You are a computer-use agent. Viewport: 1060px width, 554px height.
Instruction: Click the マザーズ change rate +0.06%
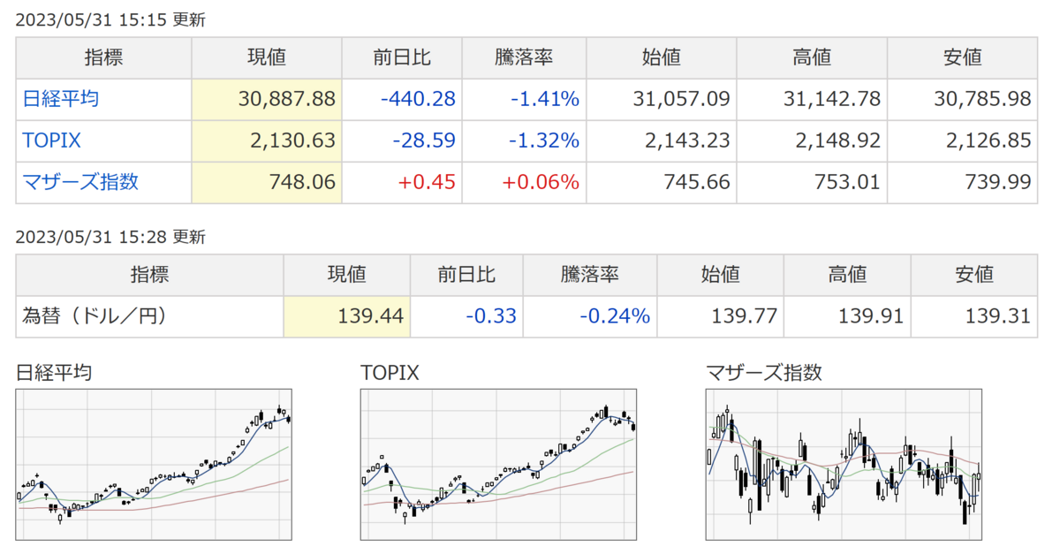pos(541,182)
